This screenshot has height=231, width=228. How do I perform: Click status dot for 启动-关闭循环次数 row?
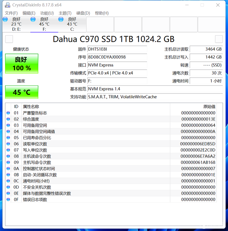tap(8, 175)
